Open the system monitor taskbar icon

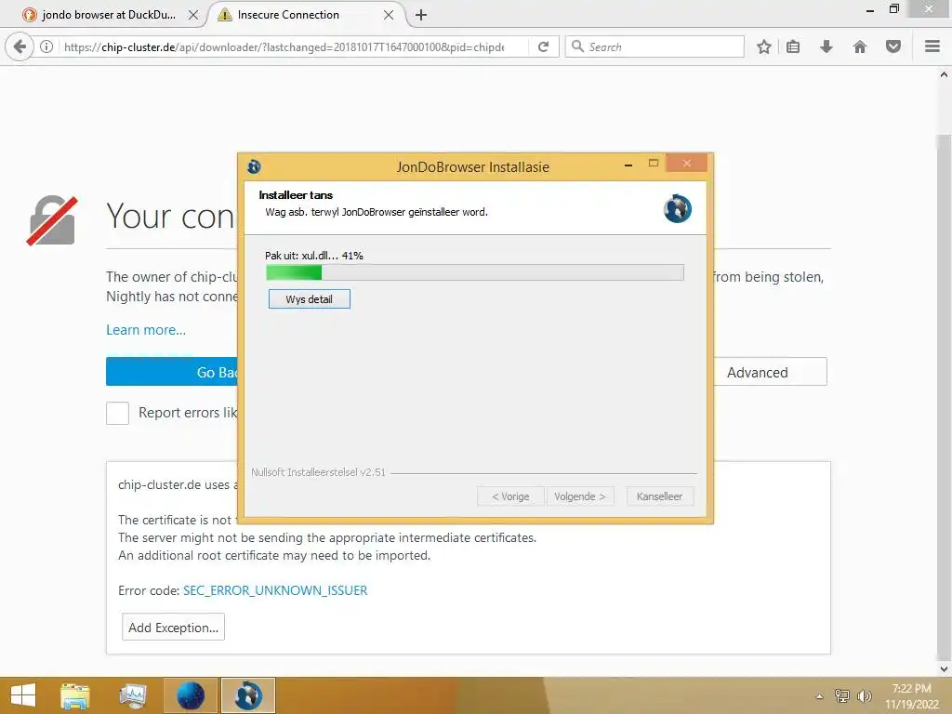(x=132, y=695)
